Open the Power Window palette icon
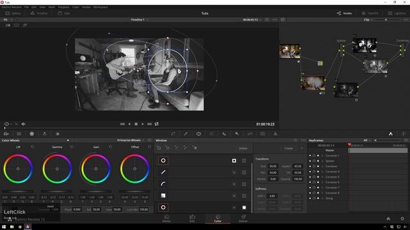Viewport: 410px width, 230px height. coord(199,134)
